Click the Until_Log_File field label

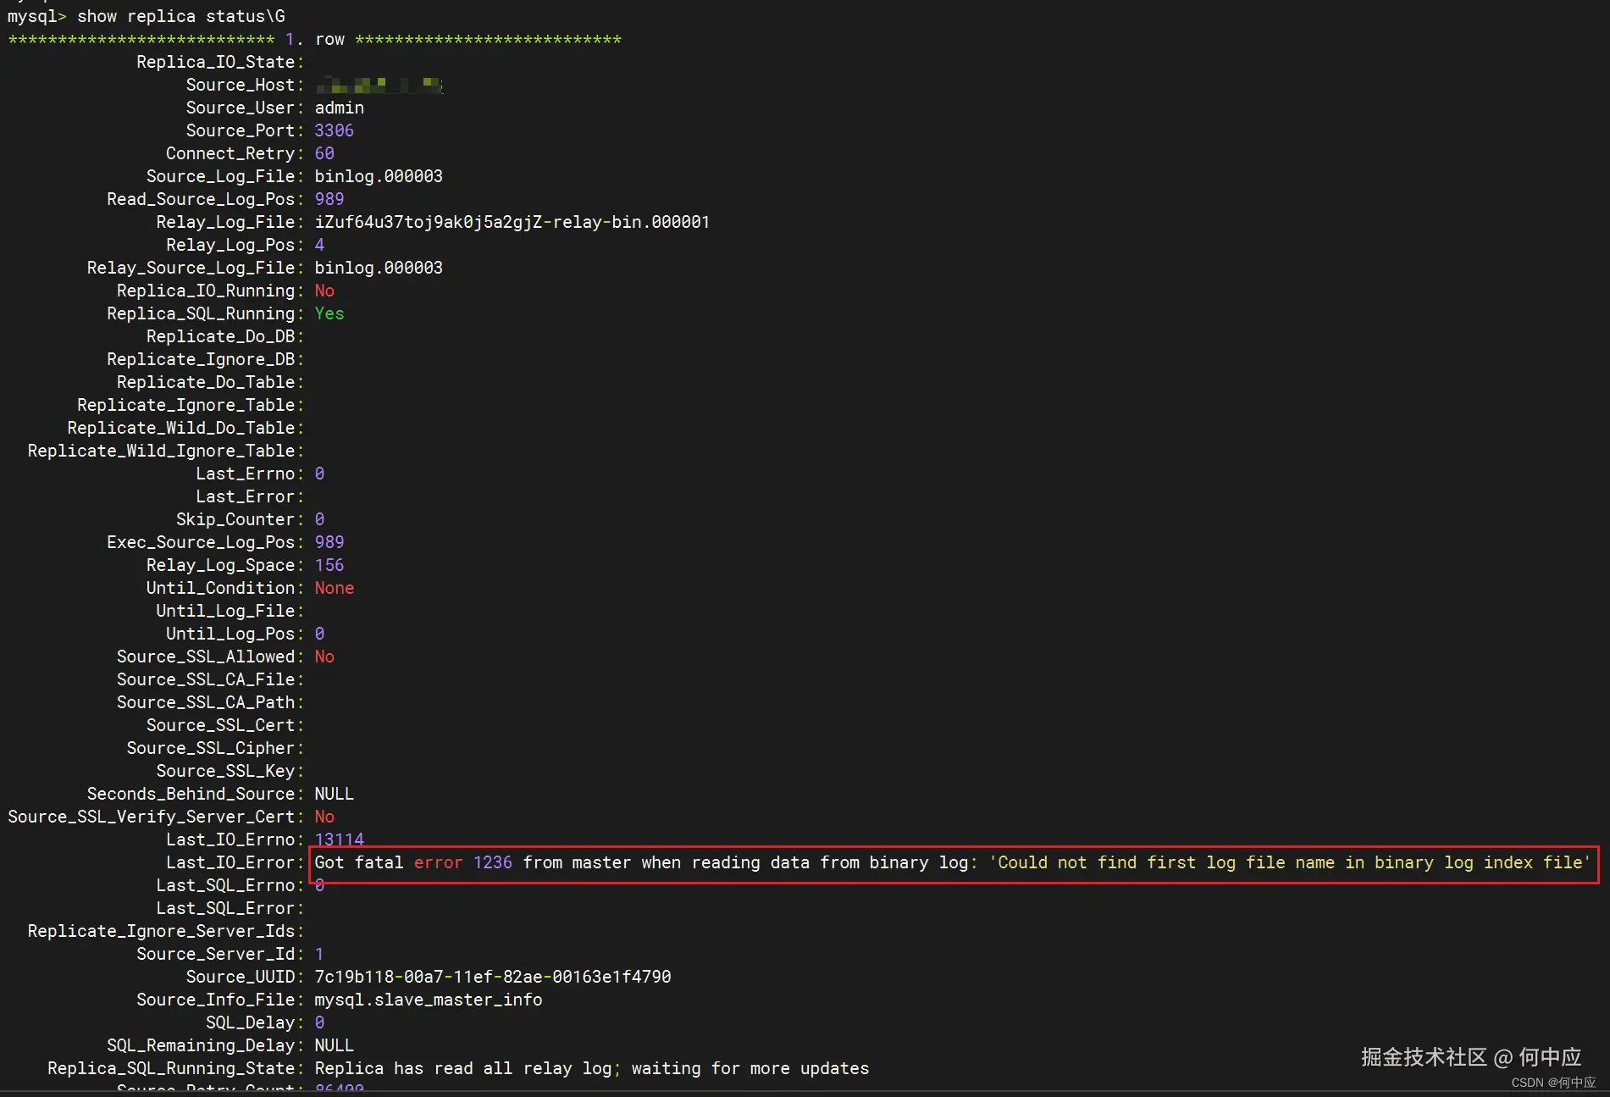pos(230,611)
